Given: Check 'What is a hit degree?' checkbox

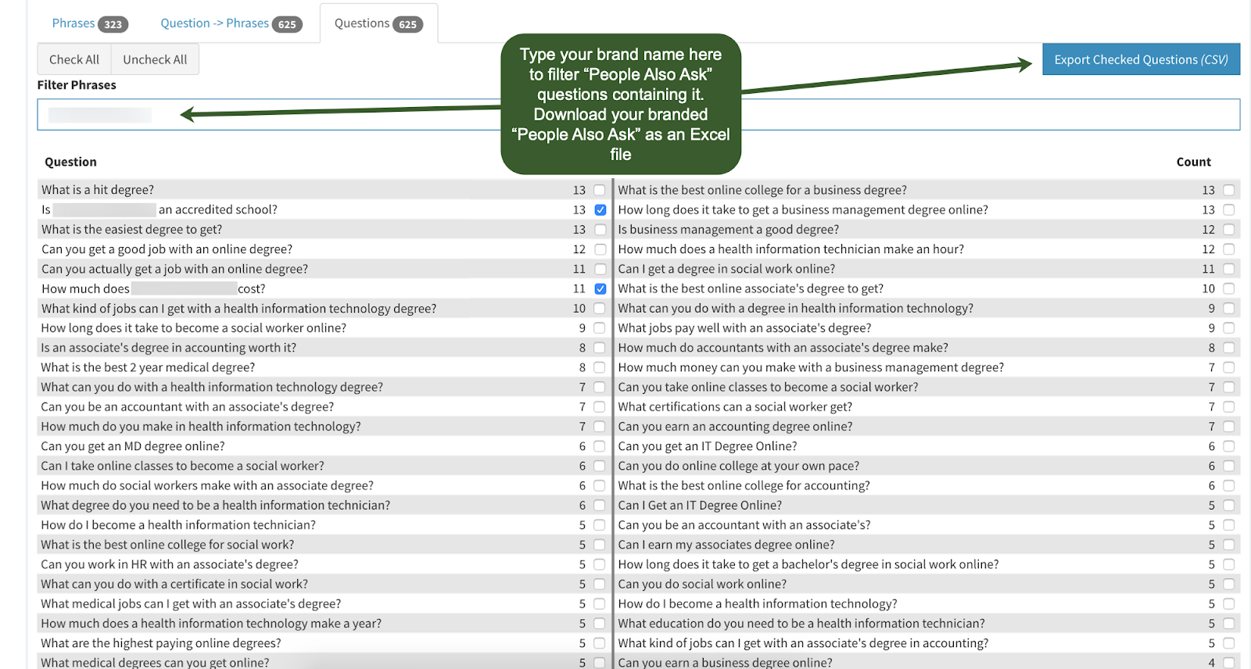Looking at the screenshot, I should pos(600,190).
